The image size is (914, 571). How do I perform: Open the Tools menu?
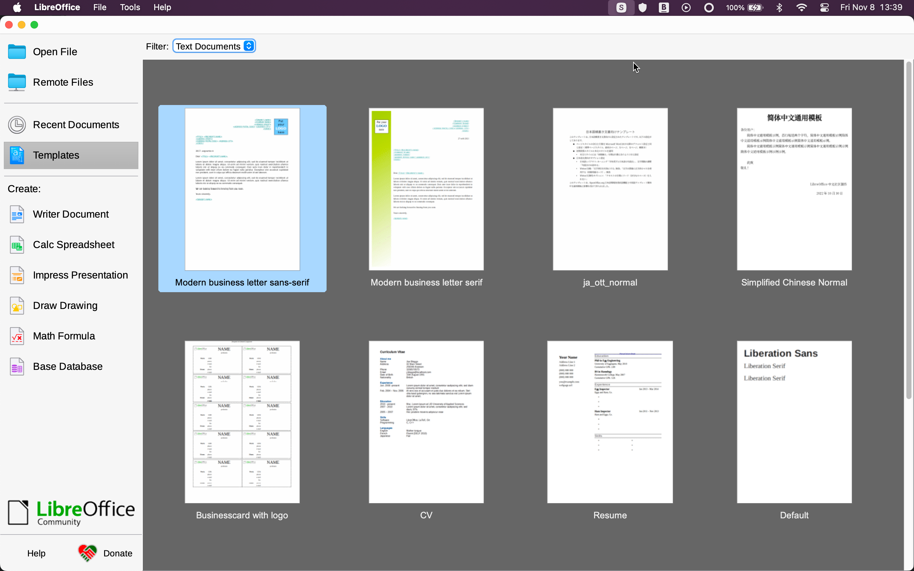click(129, 7)
